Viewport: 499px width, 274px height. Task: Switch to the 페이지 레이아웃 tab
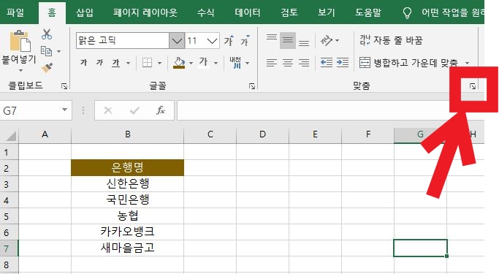pyautogui.click(x=145, y=12)
